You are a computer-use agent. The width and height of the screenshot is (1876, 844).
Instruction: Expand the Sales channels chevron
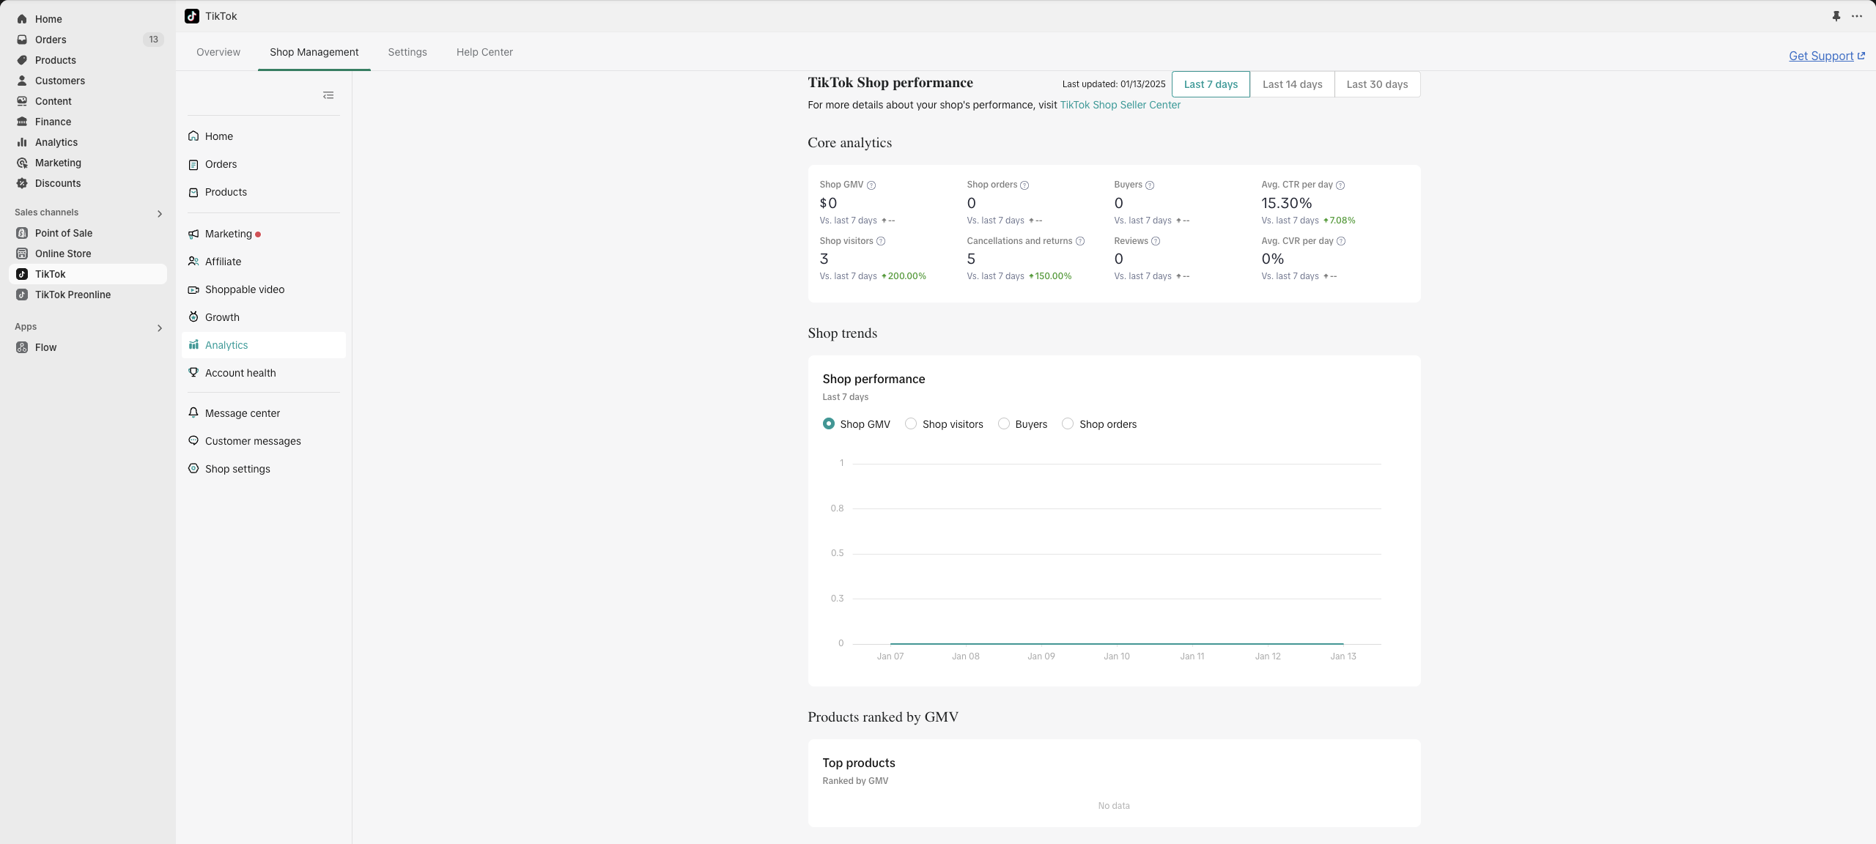coord(159,213)
